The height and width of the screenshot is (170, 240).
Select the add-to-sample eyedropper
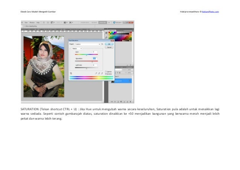pyautogui.click(x=99, y=73)
